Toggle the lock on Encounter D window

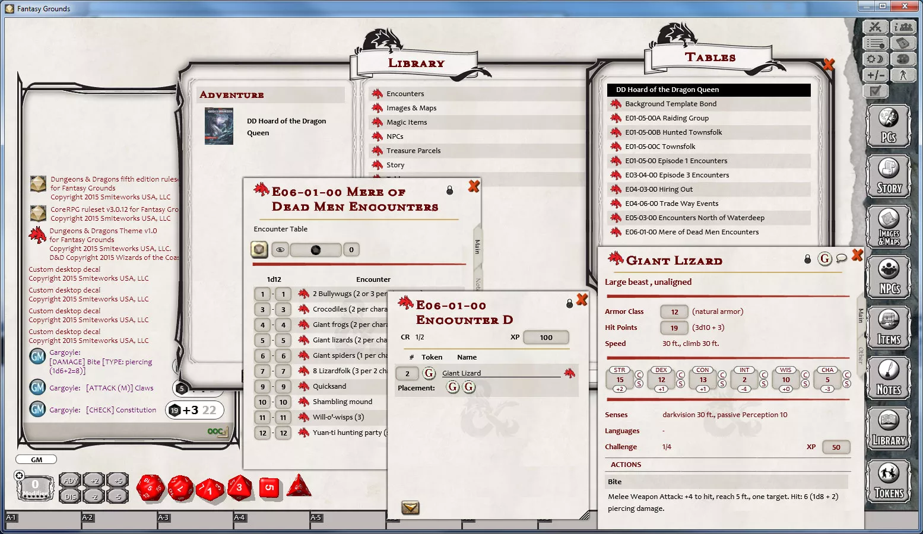[x=569, y=304]
